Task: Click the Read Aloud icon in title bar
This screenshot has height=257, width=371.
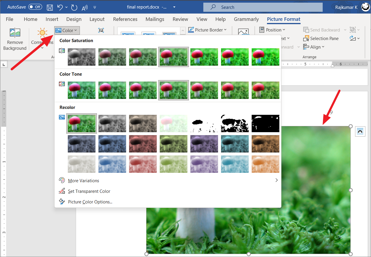Action: pyautogui.click(x=85, y=7)
